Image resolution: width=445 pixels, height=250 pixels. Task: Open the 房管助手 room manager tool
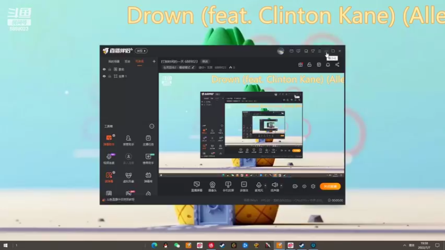128,140
